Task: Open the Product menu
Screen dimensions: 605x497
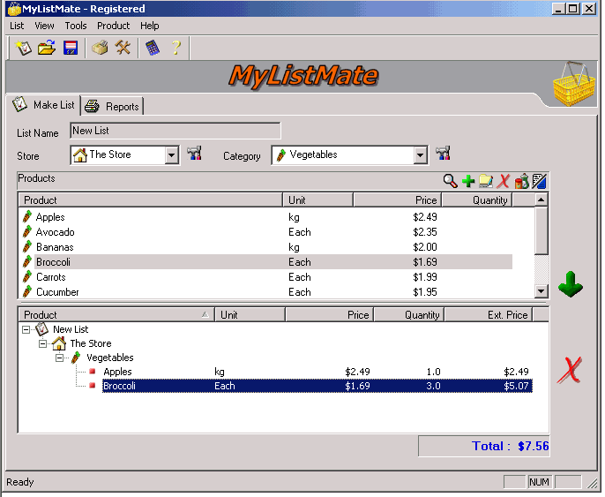Action: coord(114,26)
